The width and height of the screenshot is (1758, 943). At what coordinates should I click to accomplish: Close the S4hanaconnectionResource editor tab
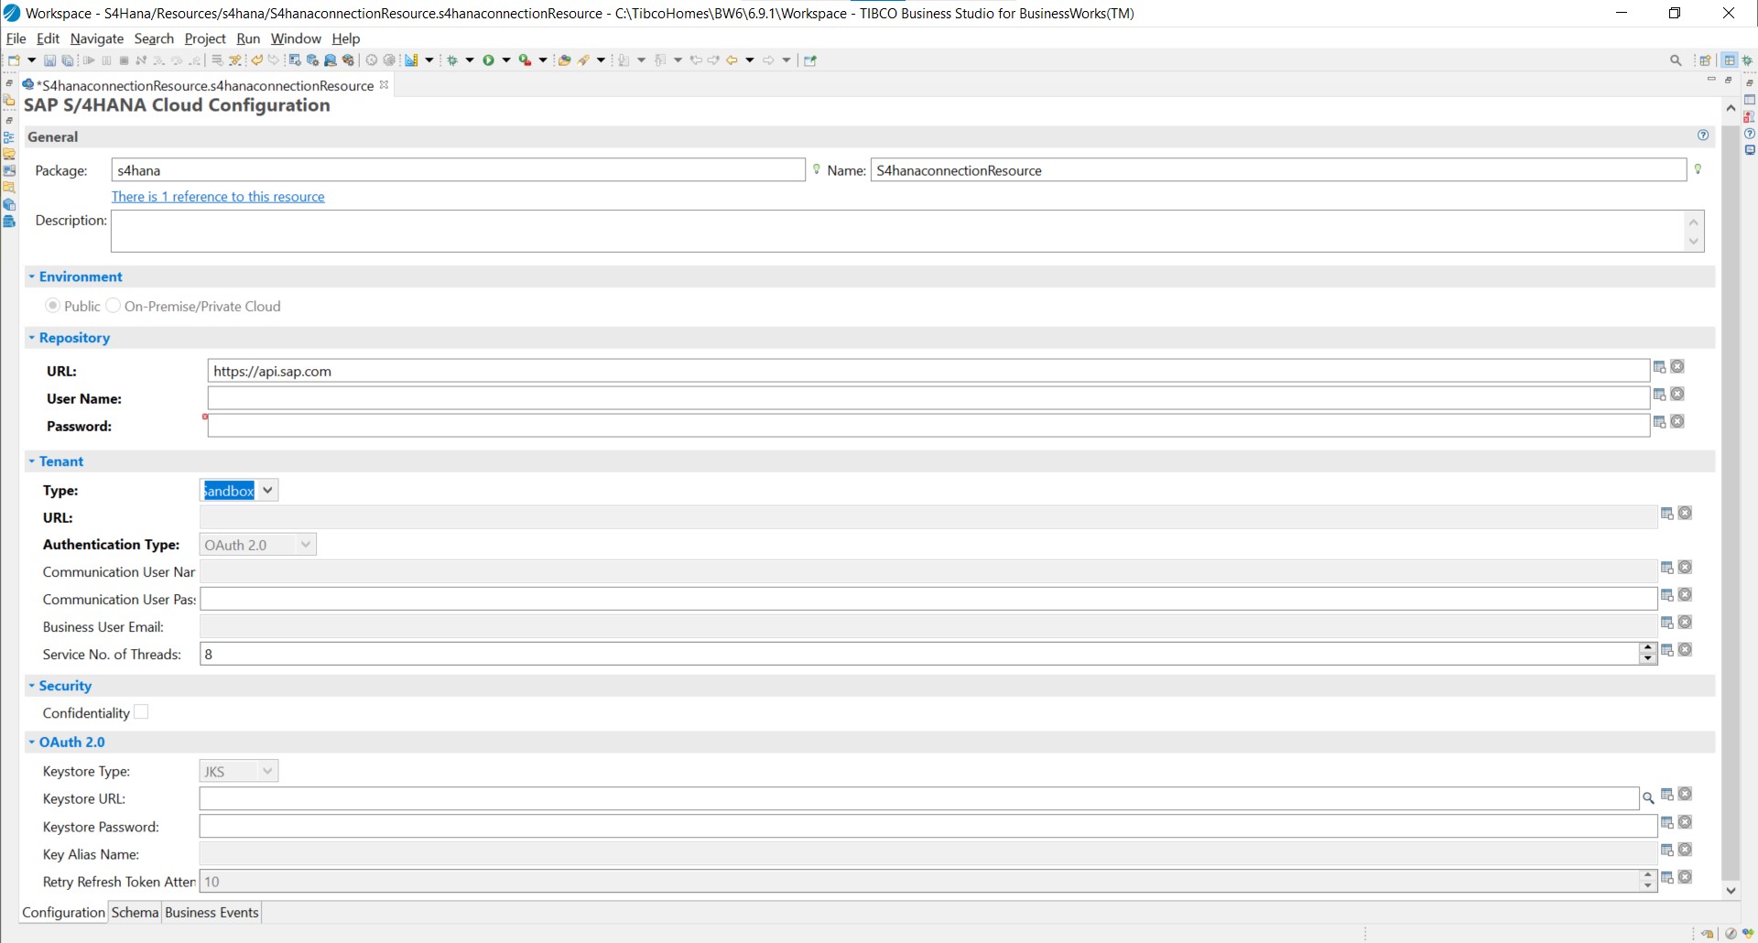click(385, 85)
